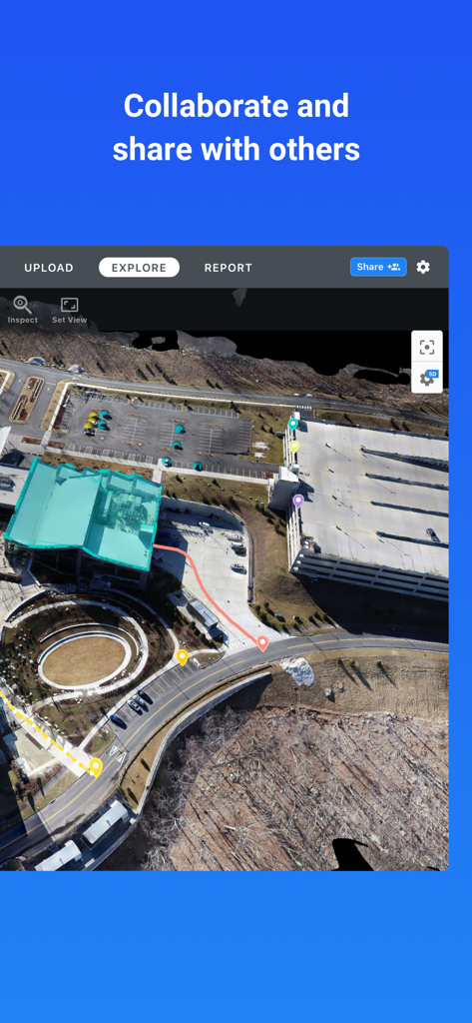This screenshot has height=1023, width=472.
Task: Select the orange pin near crosswalk
Action: 183,657
